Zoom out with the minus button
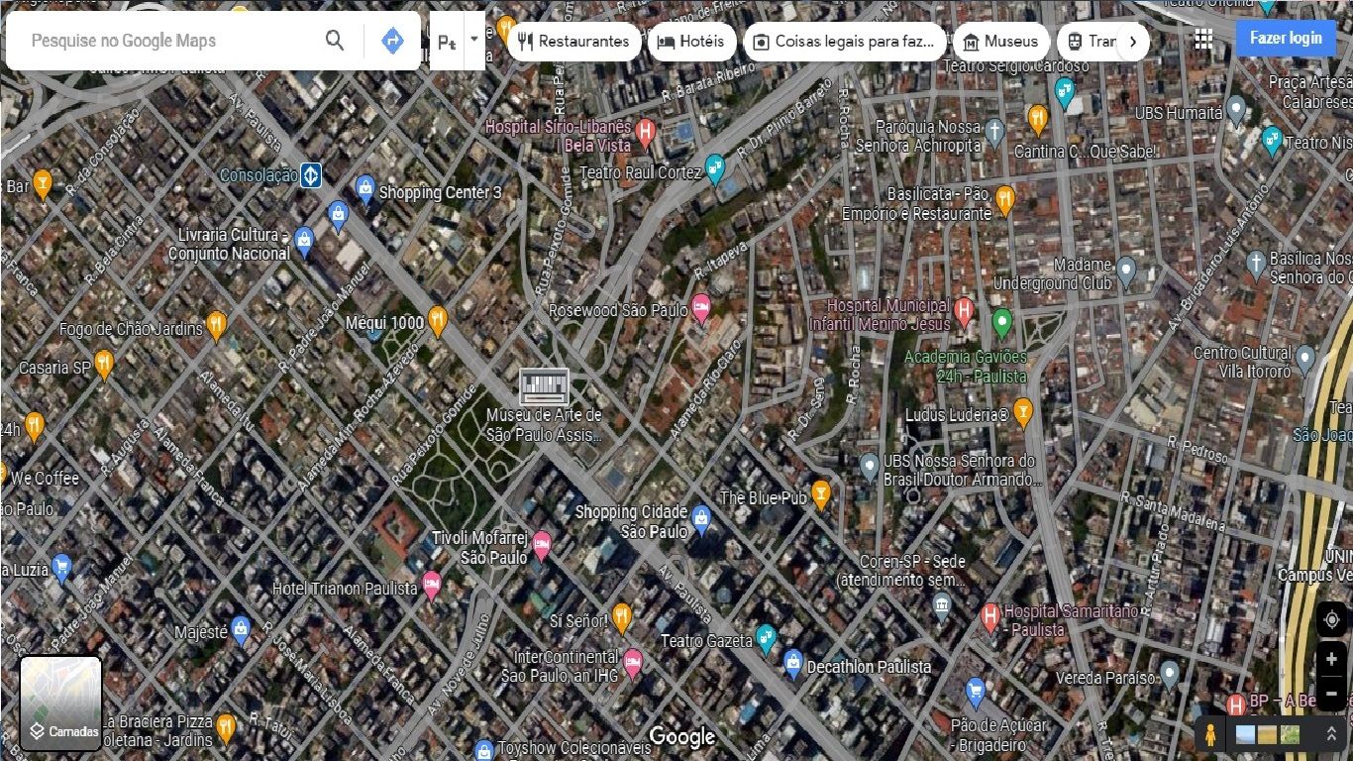The width and height of the screenshot is (1353, 761). click(1331, 693)
